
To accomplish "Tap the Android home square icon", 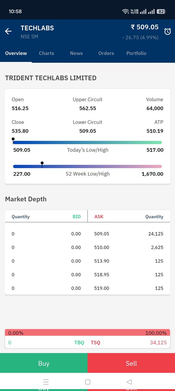I will pyautogui.click(x=87, y=382).
